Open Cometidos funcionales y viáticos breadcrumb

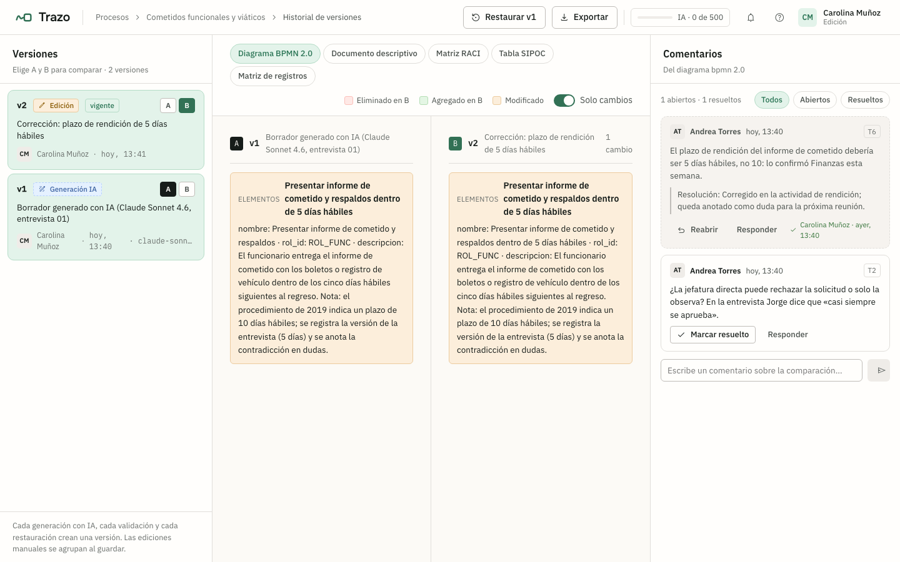[x=206, y=17]
